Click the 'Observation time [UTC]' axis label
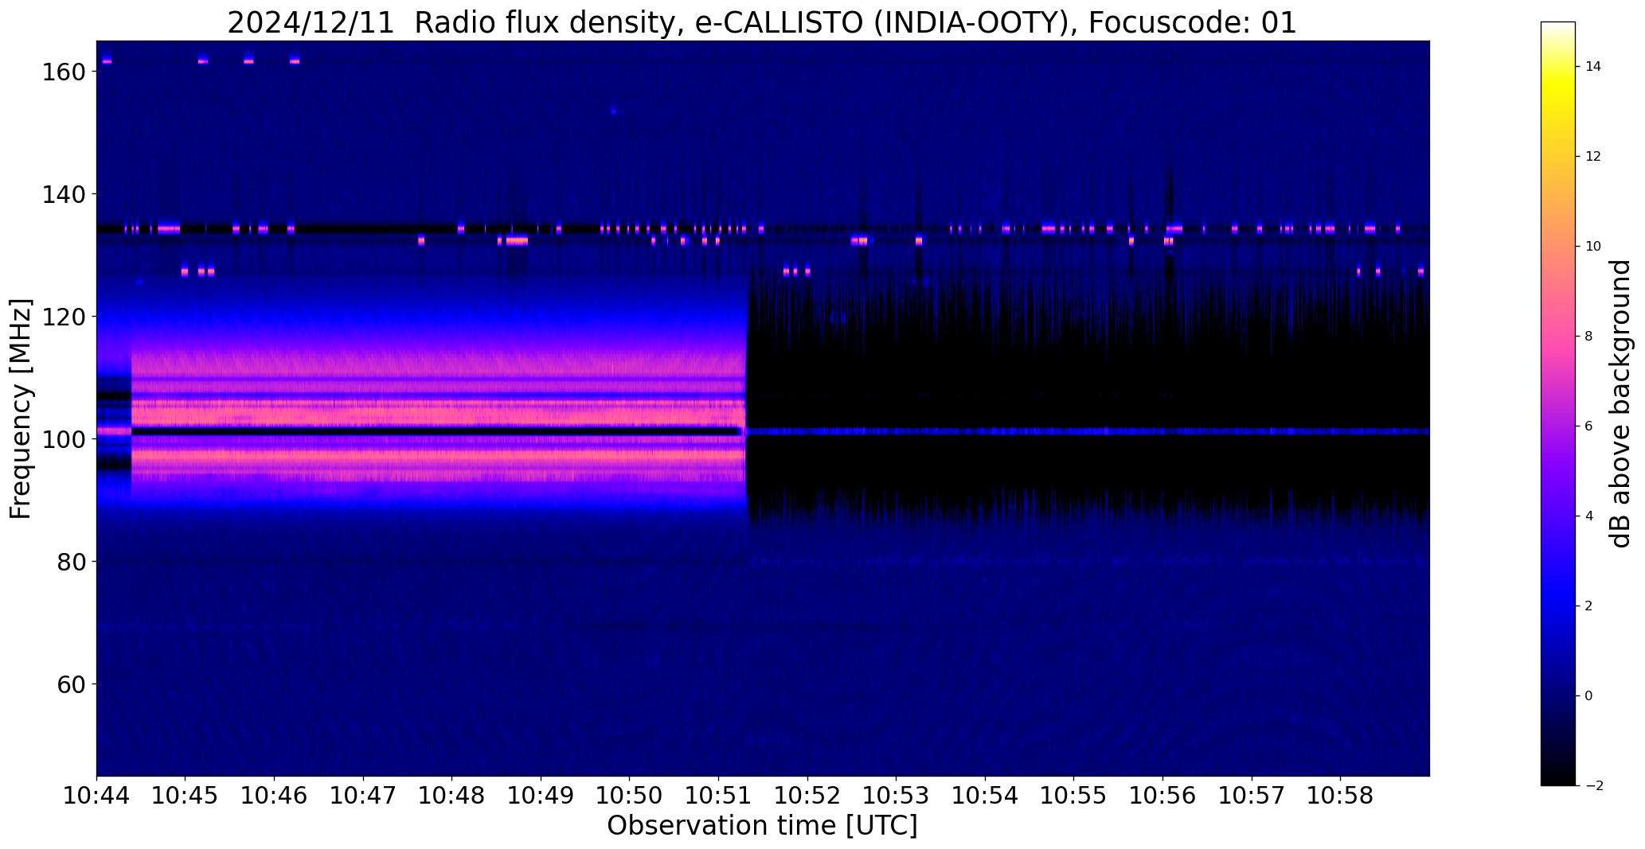The height and width of the screenshot is (849, 1645). pos(762,826)
